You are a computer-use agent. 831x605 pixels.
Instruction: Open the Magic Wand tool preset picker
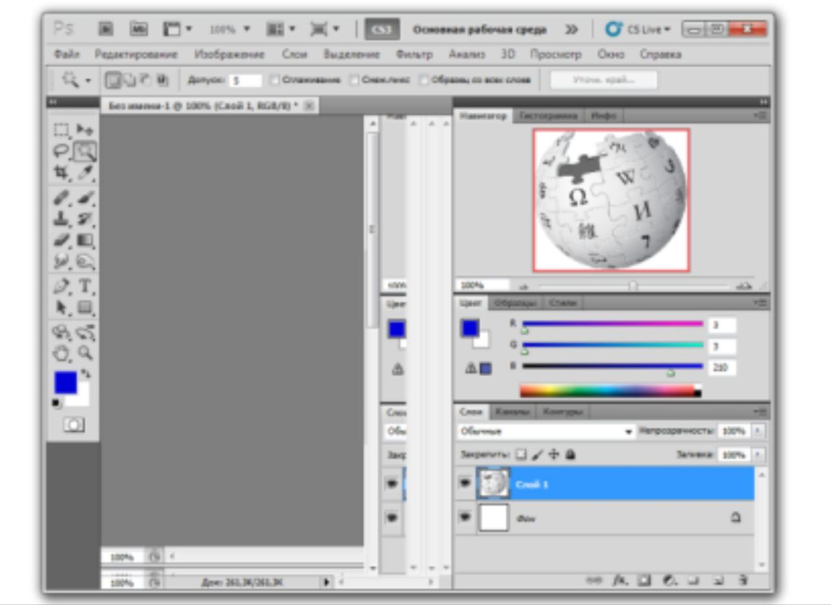pos(77,80)
